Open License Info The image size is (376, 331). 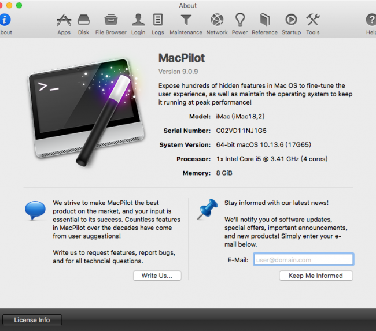pyautogui.click(x=32, y=320)
